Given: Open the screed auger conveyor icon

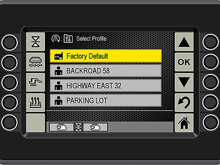Looking at the screenshot, I should [36, 62].
